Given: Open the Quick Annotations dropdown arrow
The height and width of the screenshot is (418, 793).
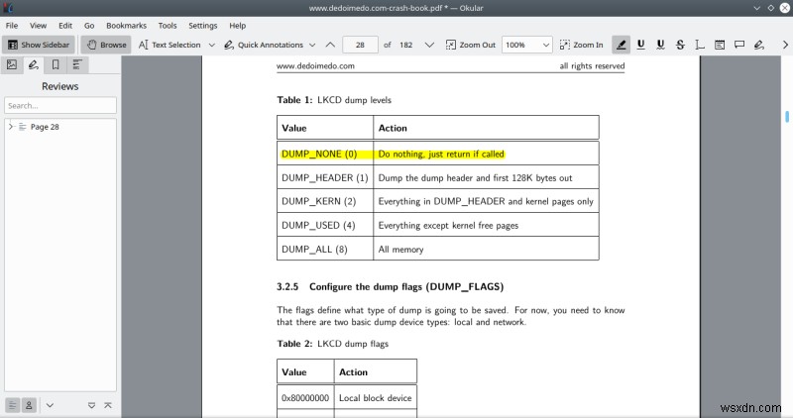Looking at the screenshot, I should point(309,45).
